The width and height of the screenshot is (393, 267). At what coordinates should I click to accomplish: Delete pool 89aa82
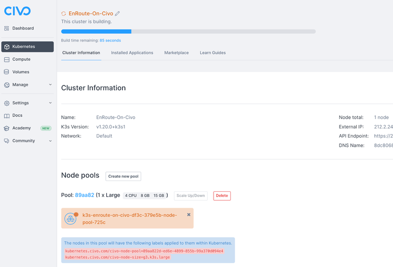pos(222,196)
